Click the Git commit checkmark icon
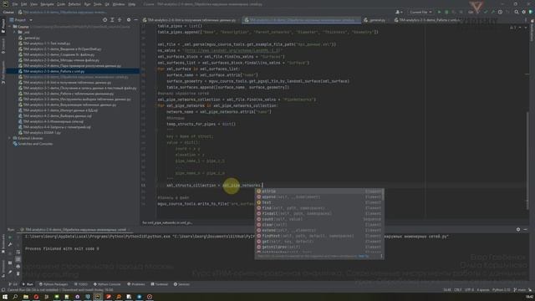Viewport: 535px width, 301px height. coord(486,12)
